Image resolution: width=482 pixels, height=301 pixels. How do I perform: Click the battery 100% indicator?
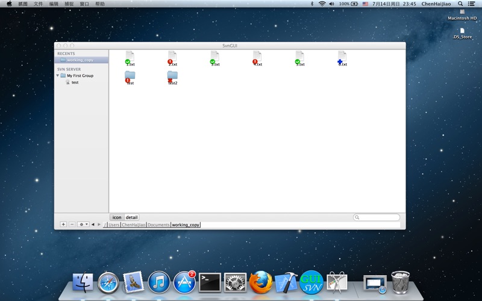click(348, 4)
